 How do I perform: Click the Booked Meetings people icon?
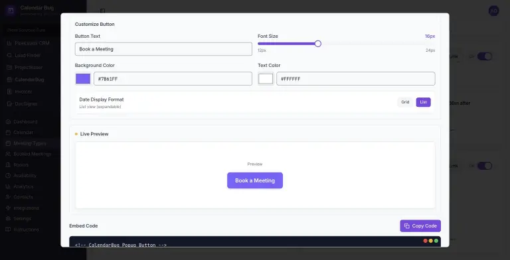coord(8,154)
